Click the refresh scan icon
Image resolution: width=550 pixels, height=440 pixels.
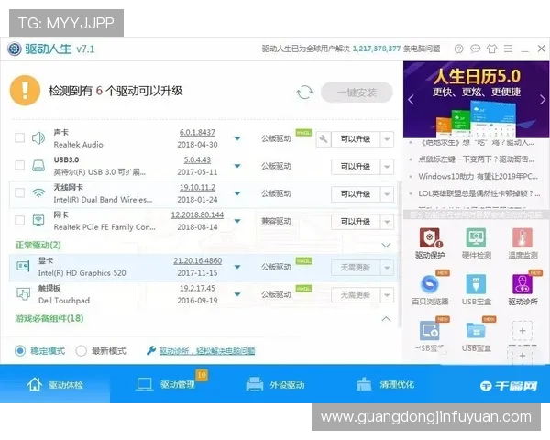(304, 93)
